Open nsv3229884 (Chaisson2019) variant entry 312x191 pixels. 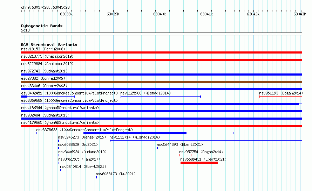coord(47,64)
